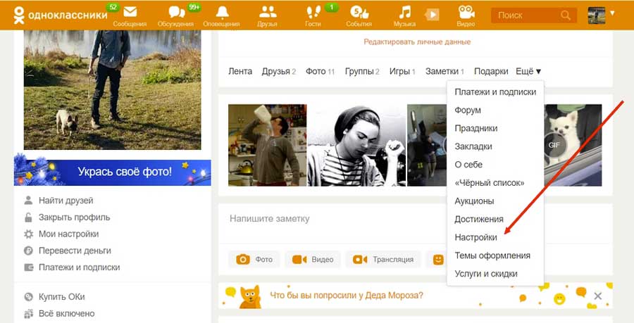Open Видео camera icon in header
Image resolution: width=634 pixels, height=323 pixels.
click(x=466, y=12)
